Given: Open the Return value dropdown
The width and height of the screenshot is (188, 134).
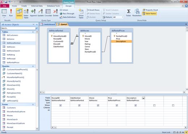Looking at the screenshot, I should tap(123, 17).
